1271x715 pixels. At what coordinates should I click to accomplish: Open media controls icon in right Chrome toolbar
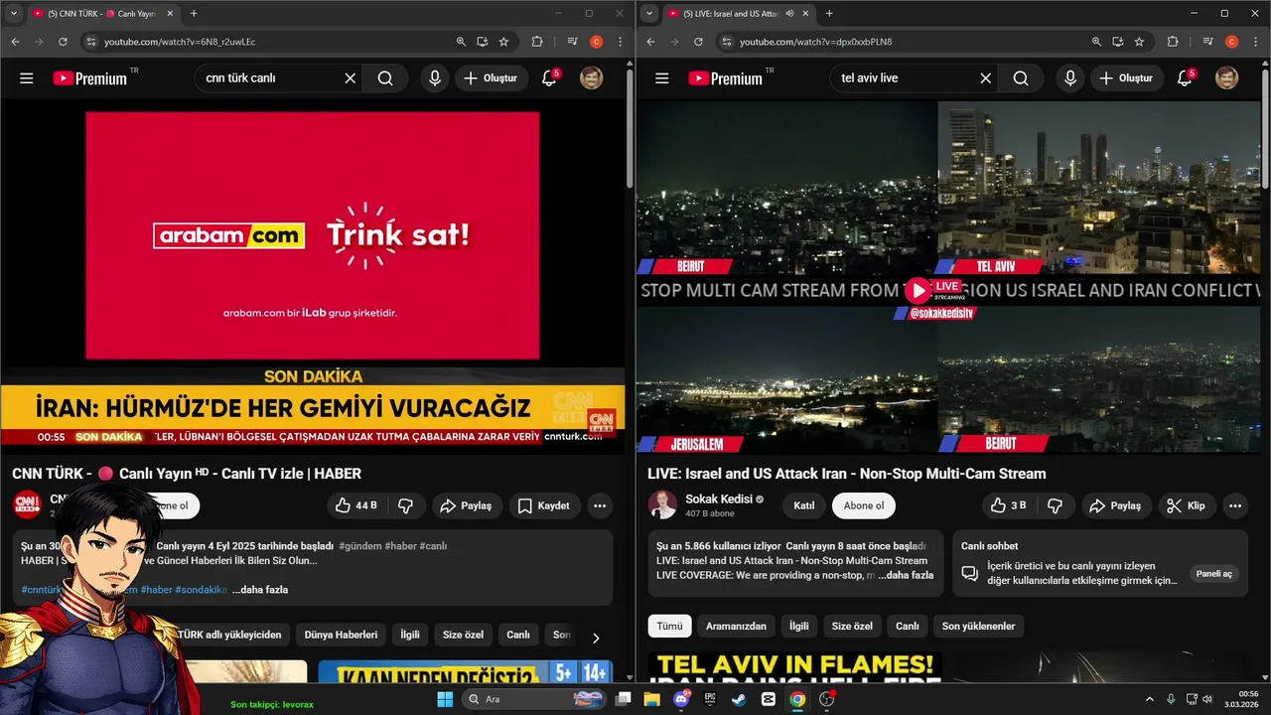(1207, 42)
